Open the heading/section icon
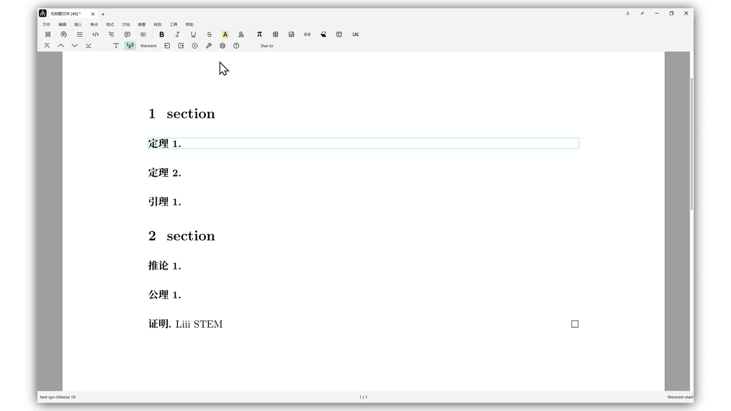 pos(48,34)
